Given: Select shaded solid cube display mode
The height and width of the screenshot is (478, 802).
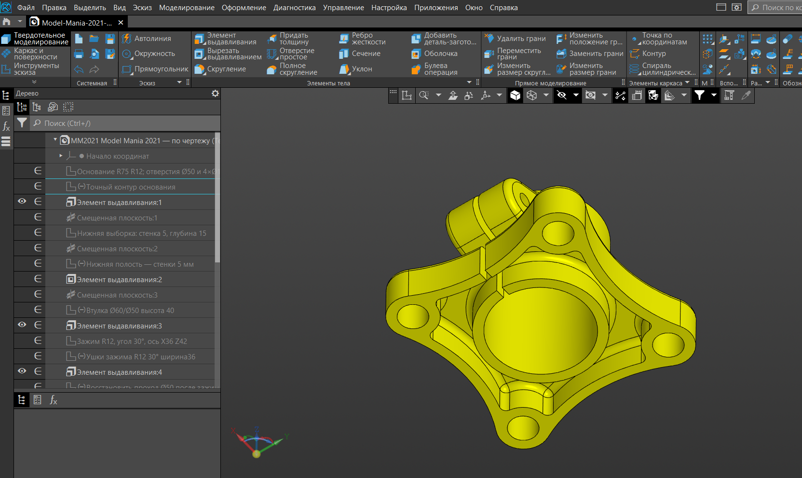Looking at the screenshot, I should click(x=516, y=96).
